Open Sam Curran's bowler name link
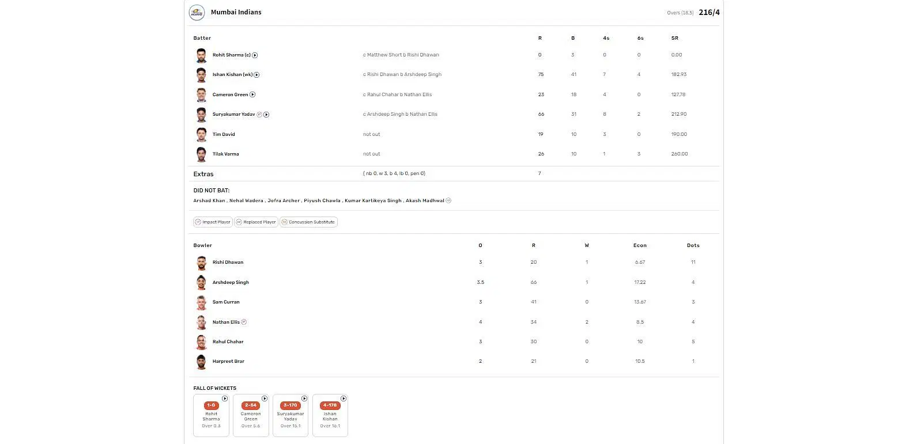The width and height of the screenshot is (913, 444). pos(226,302)
